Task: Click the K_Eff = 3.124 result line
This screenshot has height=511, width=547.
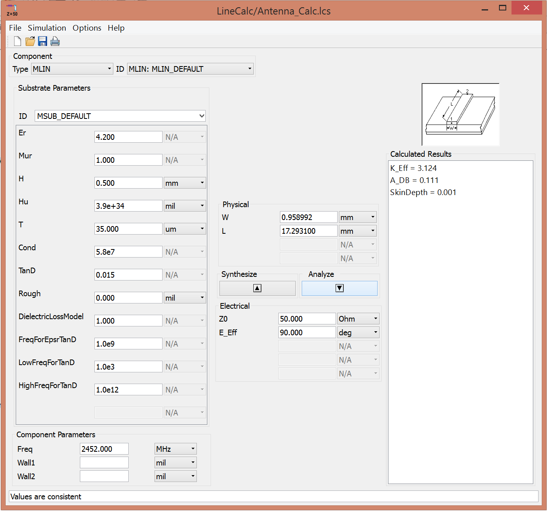Action: click(413, 168)
